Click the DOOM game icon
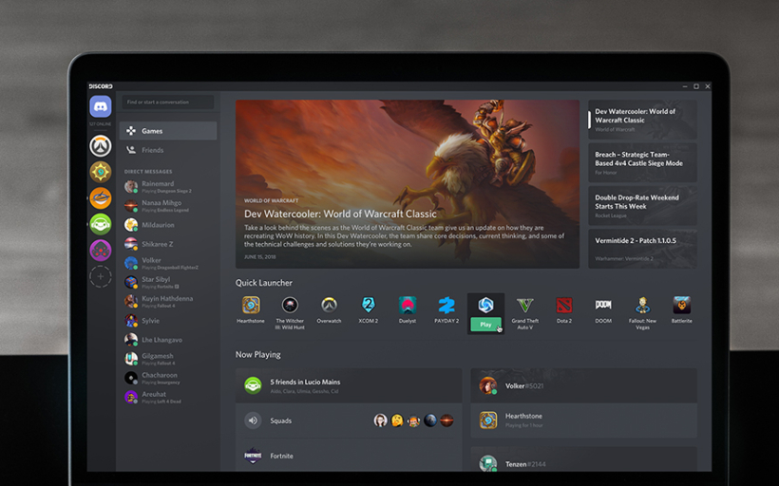This screenshot has width=779, height=486. (x=603, y=305)
